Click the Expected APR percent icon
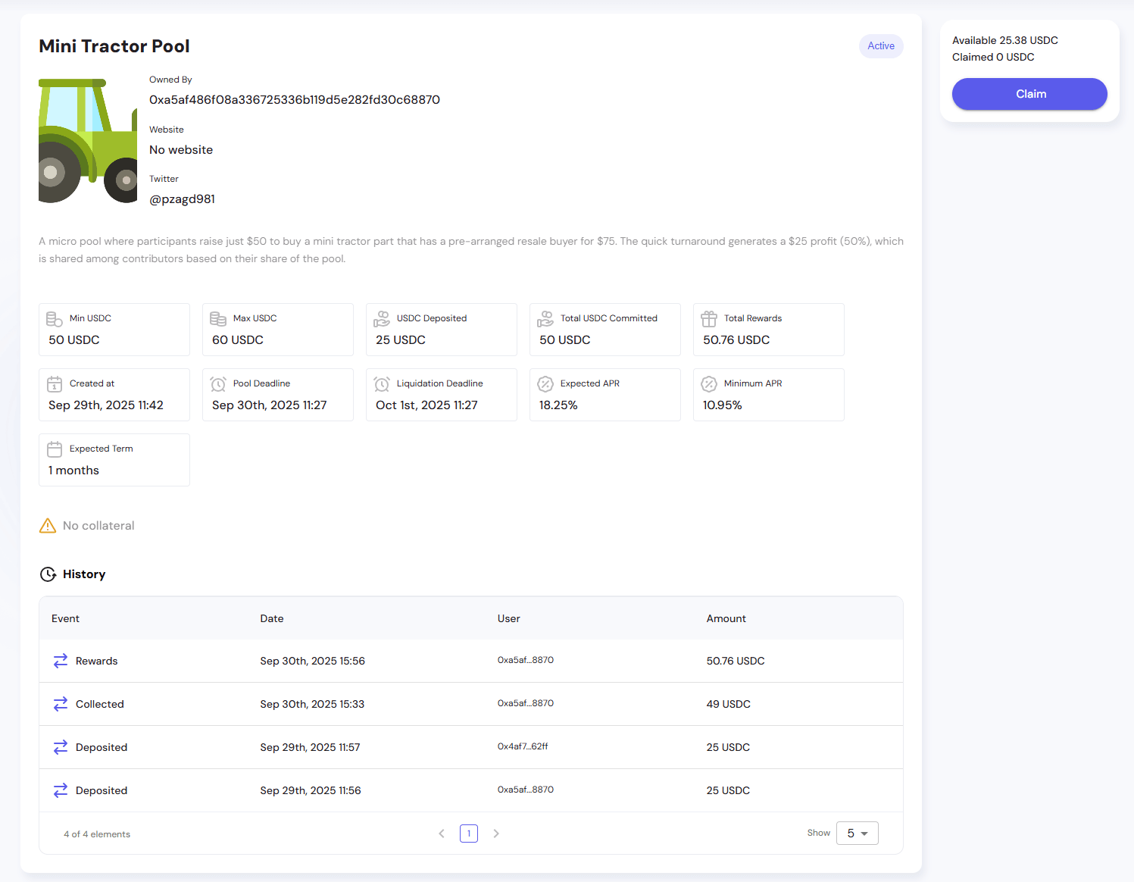1134x882 pixels. [x=545, y=384]
